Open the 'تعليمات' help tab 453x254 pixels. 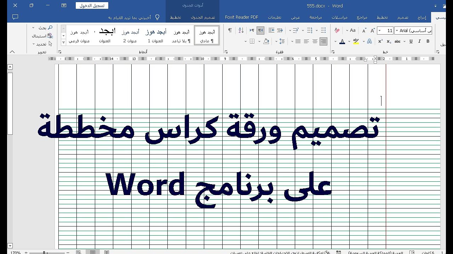click(x=275, y=17)
